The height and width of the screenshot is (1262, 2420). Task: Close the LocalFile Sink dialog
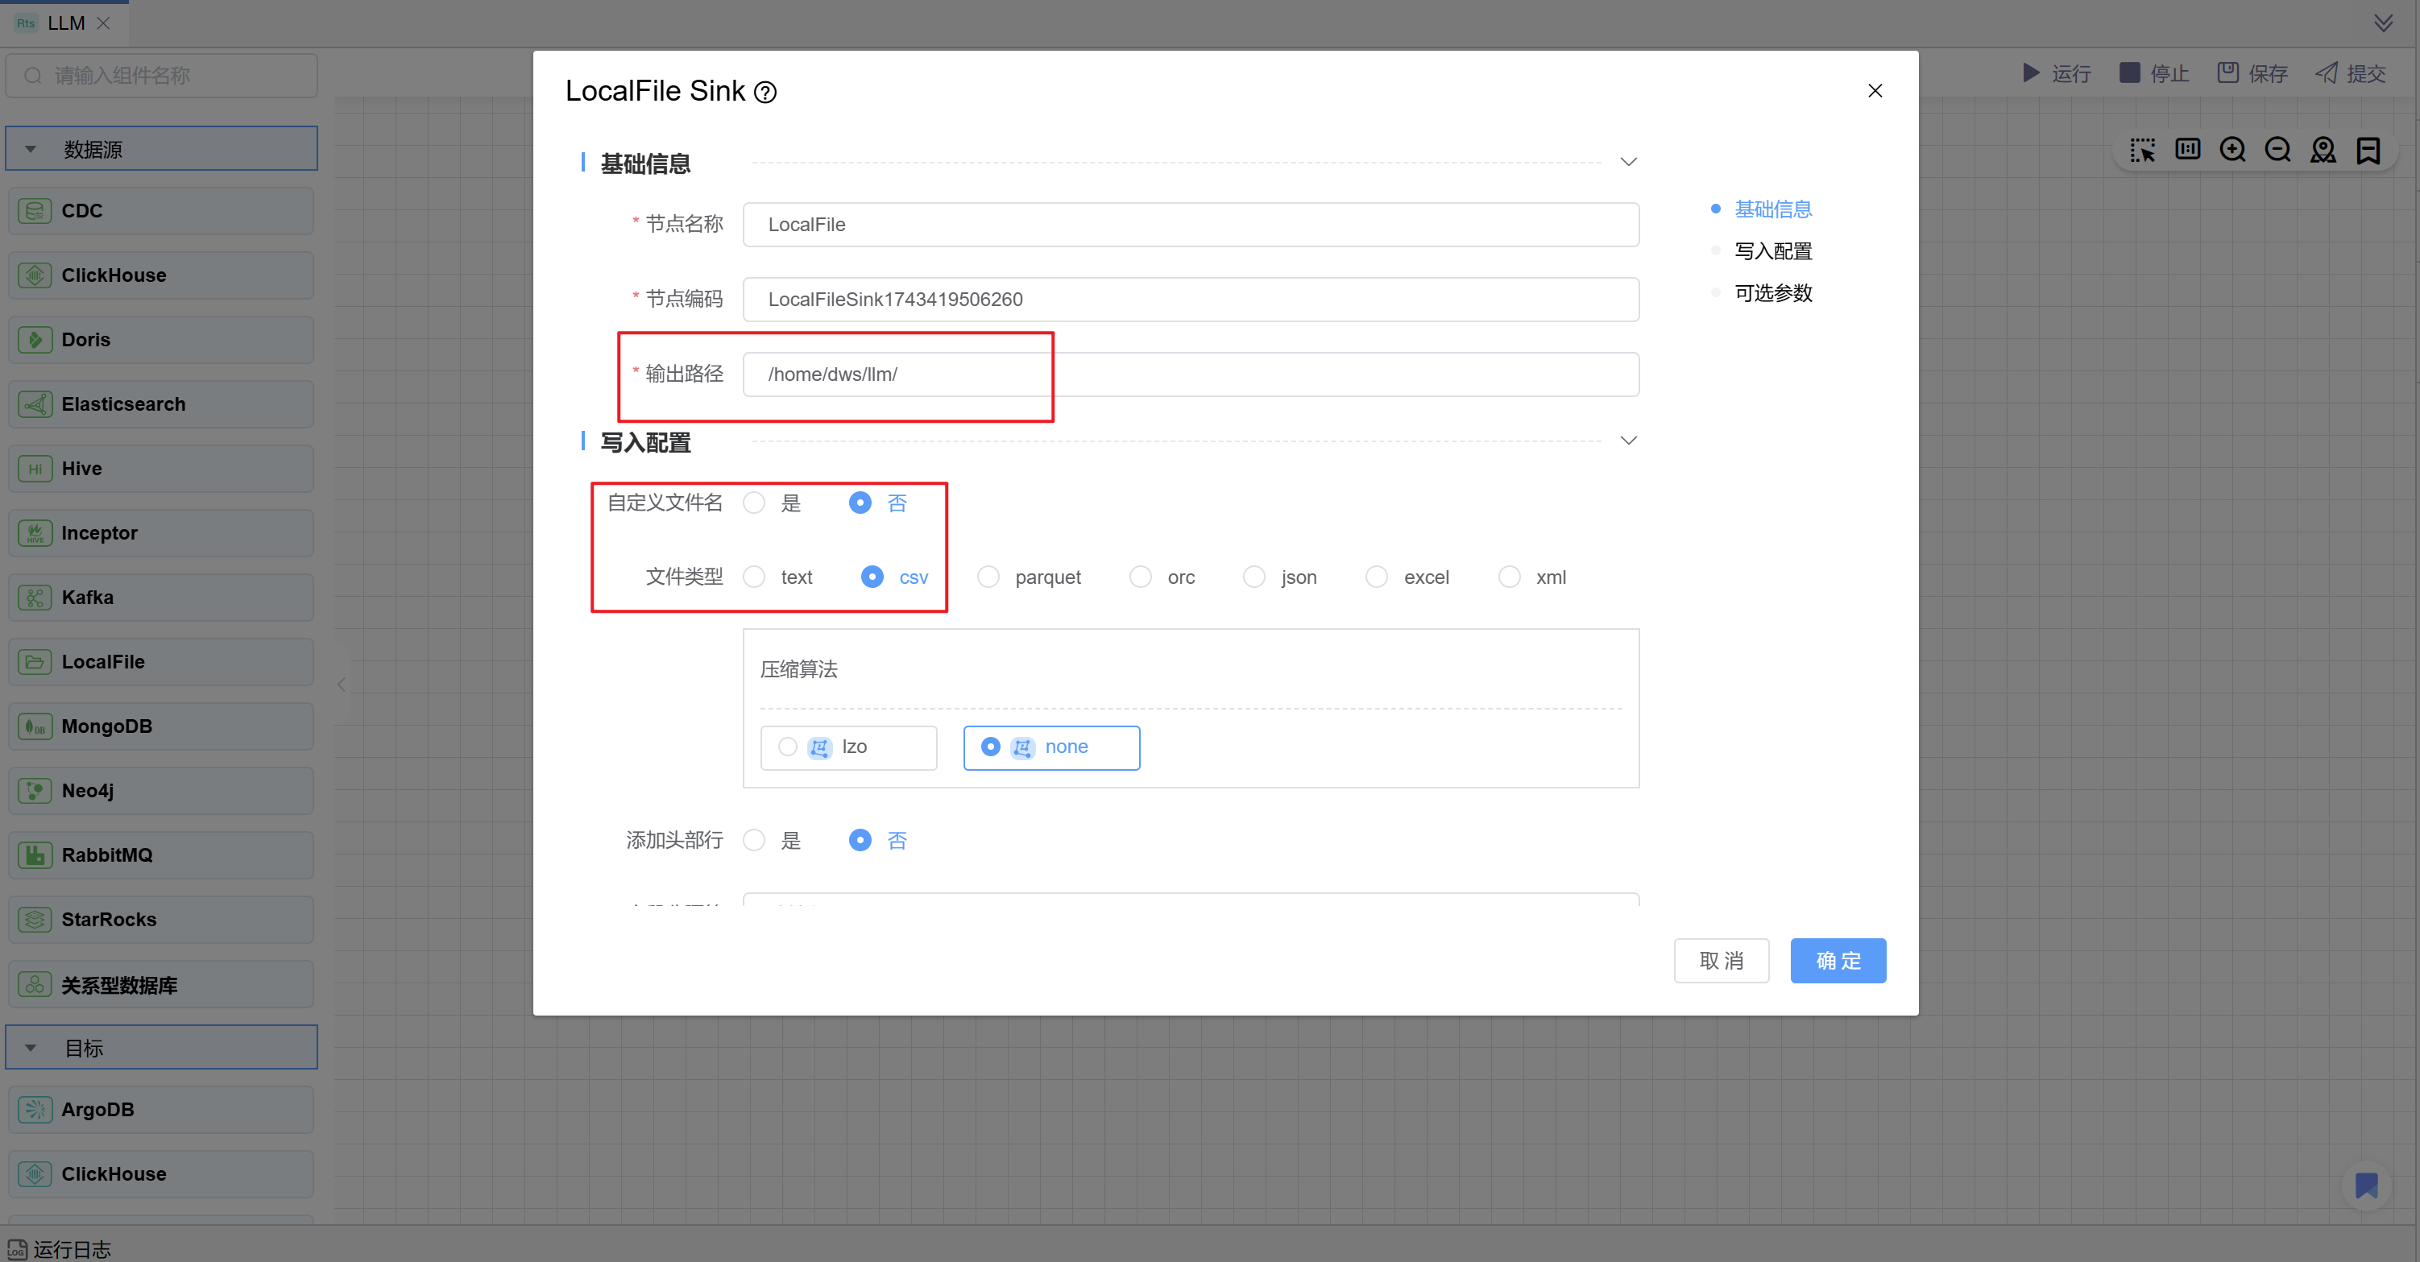coord(1875,91)
